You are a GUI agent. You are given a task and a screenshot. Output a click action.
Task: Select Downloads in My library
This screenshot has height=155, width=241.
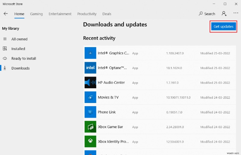tap(20, 68)
